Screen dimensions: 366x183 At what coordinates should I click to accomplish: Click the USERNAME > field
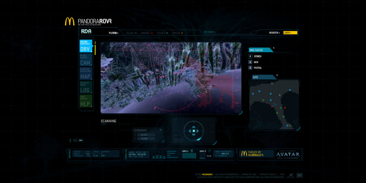click(x=209, y=32)
